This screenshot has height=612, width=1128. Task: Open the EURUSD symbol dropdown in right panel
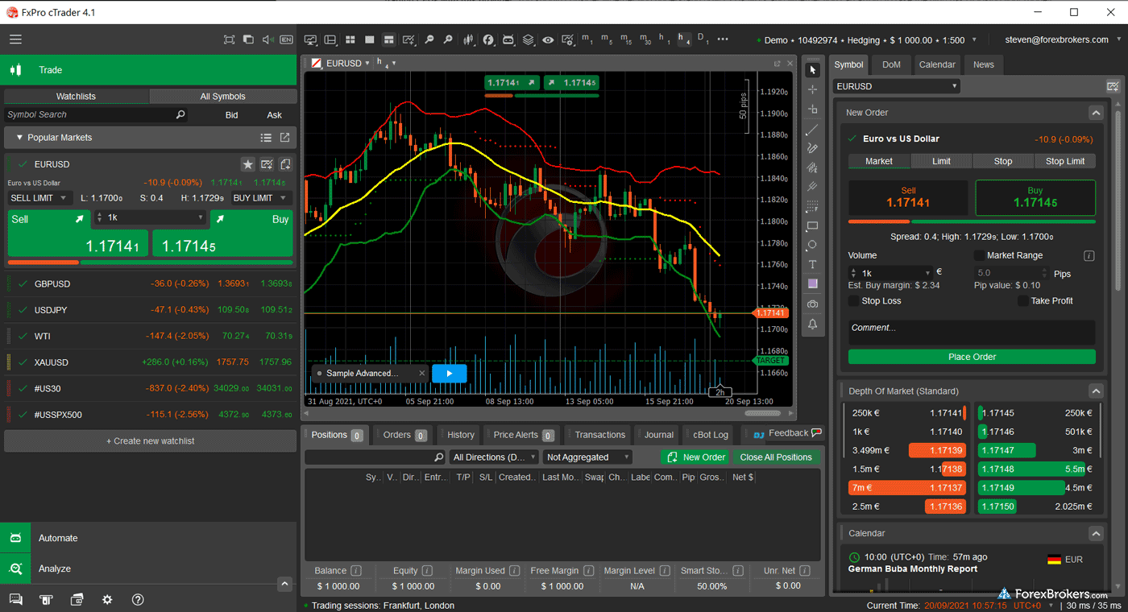[x=897, y=86]
